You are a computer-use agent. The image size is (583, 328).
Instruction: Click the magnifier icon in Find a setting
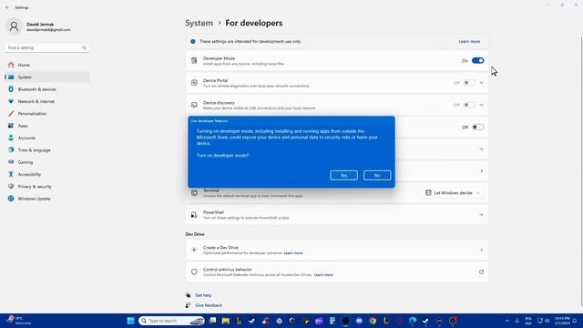point(84,48)
